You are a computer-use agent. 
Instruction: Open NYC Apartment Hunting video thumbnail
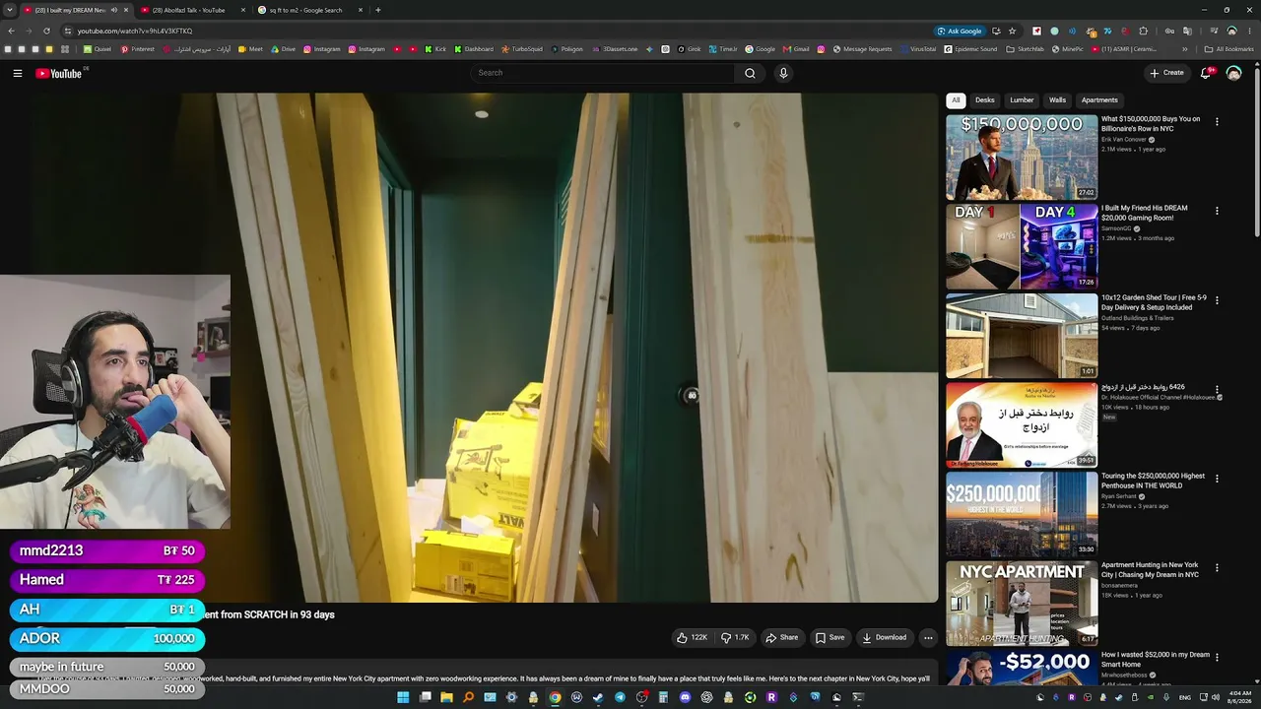click(1022, 604)
